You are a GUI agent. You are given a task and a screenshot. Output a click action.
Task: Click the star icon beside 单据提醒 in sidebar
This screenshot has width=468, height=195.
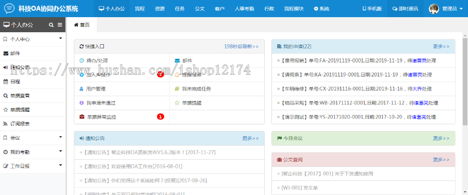pyautogui.click(x=5, y=110)
